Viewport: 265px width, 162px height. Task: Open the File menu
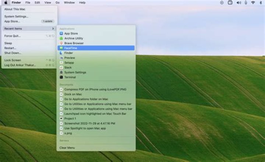click(28, 3)
